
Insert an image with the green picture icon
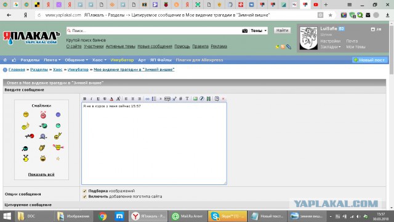[195, 99]
